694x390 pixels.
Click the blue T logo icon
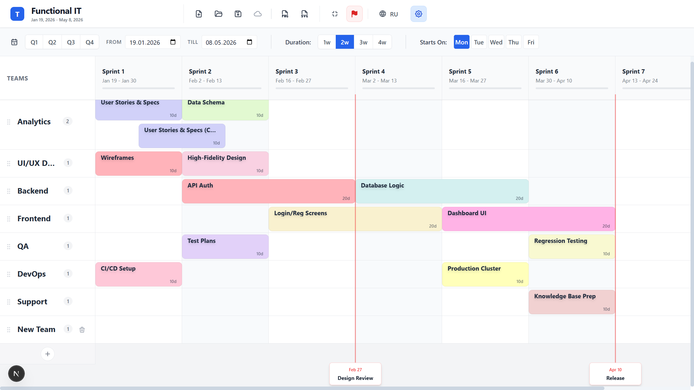[17, 14]
